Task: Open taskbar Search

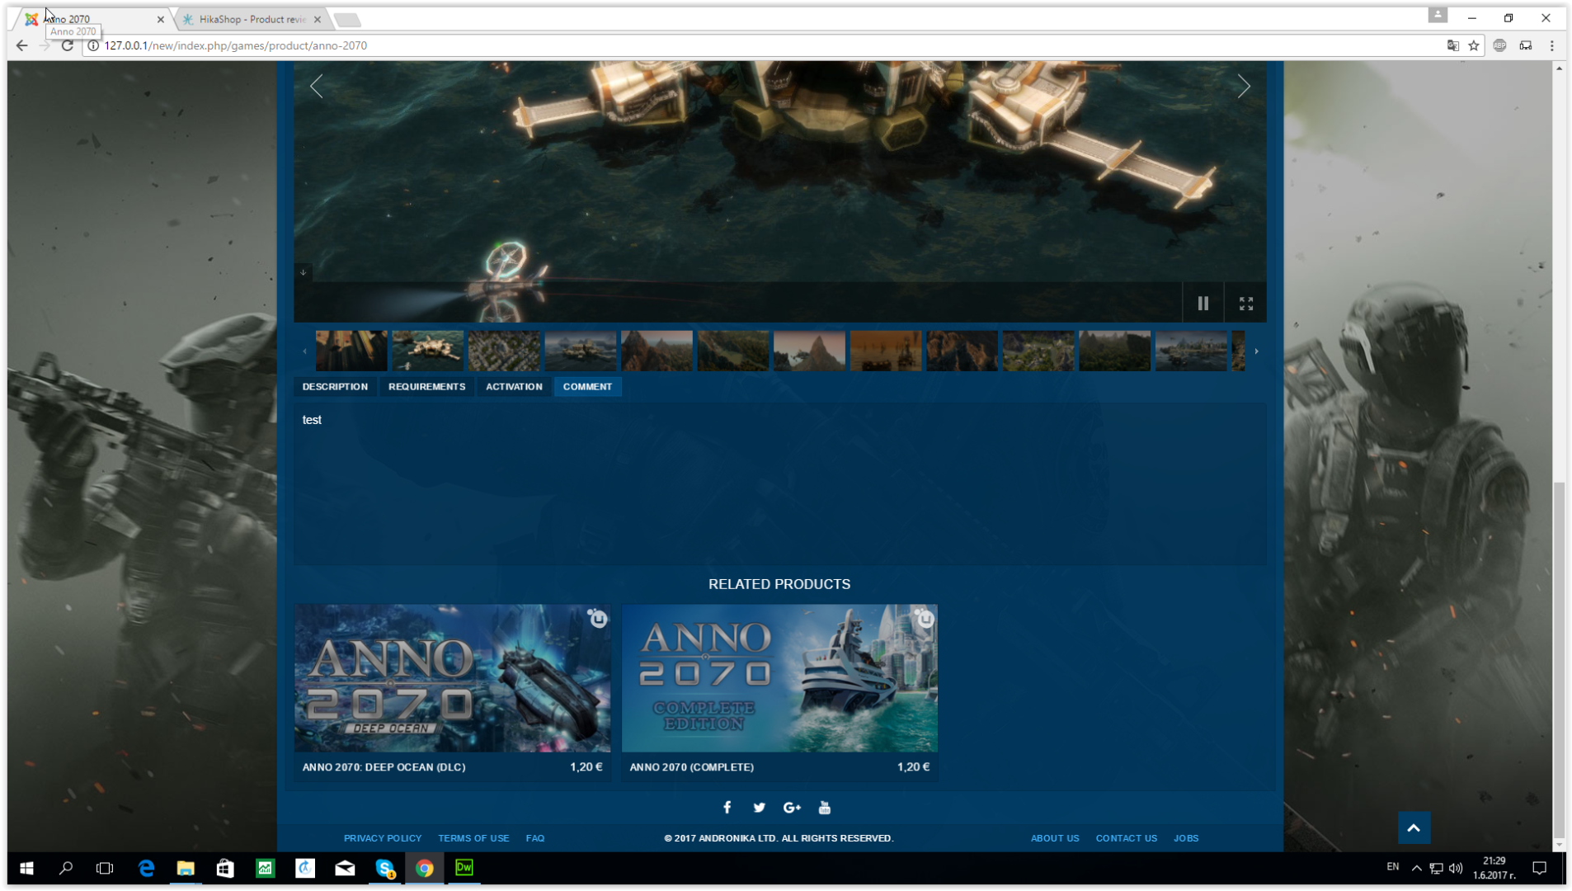Action: point(66,868)
